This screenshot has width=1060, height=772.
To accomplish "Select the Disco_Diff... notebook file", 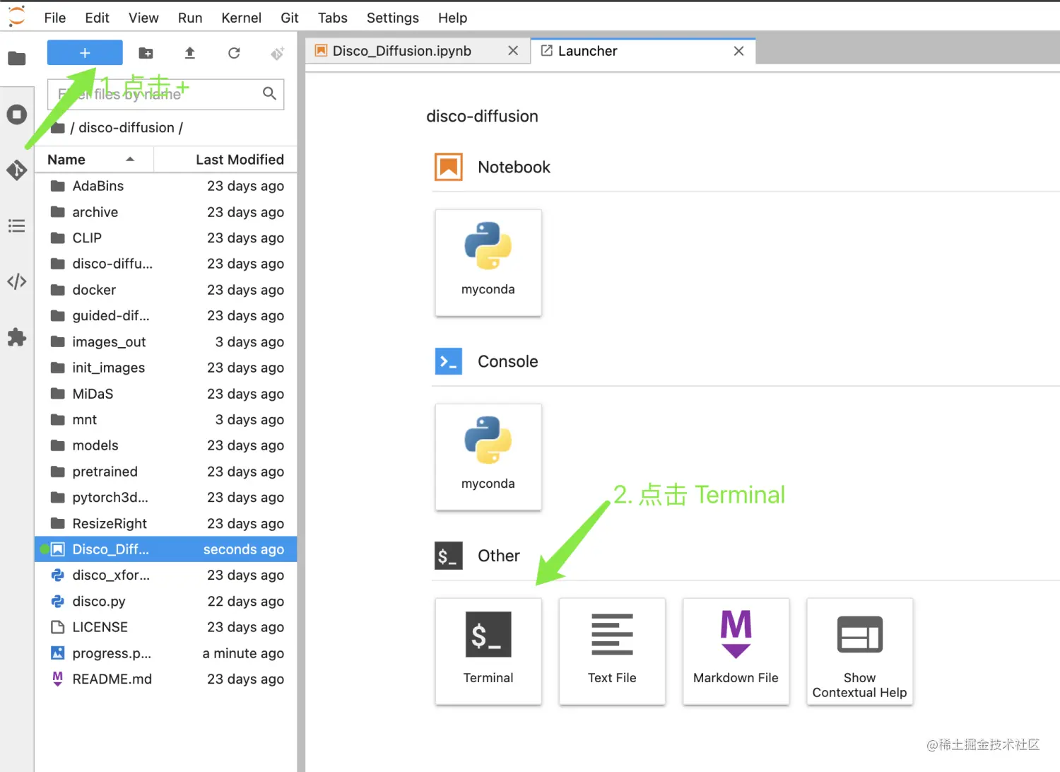I will 165,549.
